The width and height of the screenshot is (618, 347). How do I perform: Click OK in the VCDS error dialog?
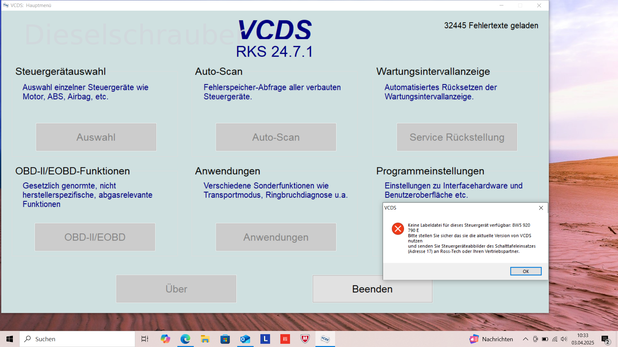tap(526, 271)
